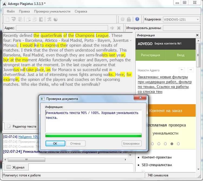
Task: Click the Advego Plagiatus title bar icon
Action: 4,4
